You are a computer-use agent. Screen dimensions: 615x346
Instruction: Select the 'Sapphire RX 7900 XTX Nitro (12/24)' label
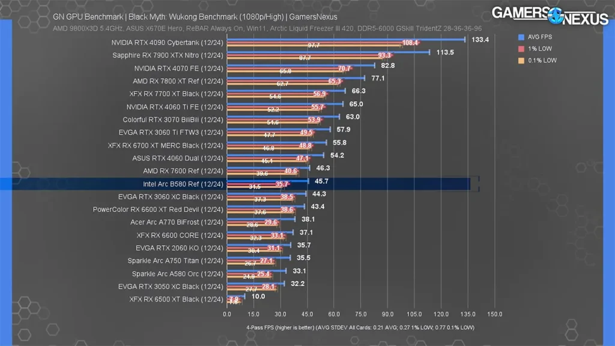click(x=168, y=55)
